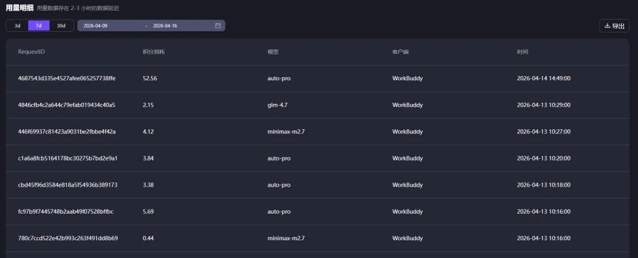Image resolution: width=638 pixels, height=258 pixels.
Task: Click start date field 2026-04-09
Action: [x=96, y=26]
